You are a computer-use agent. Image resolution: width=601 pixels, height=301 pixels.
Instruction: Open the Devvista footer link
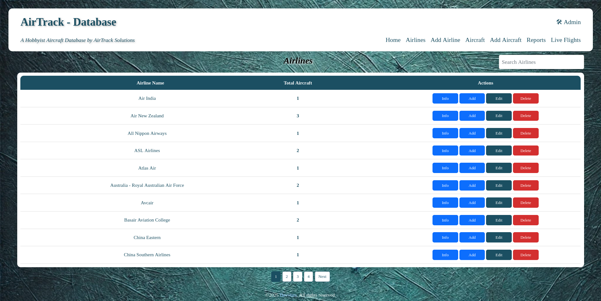[x=288, y=295]
